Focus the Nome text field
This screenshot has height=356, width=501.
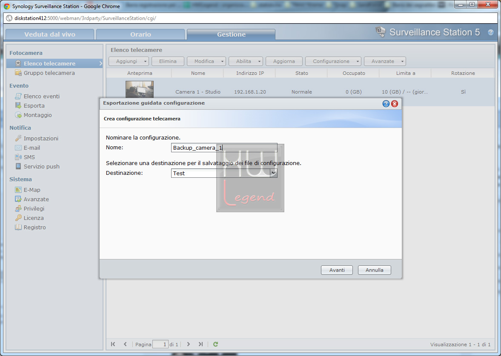224,148
